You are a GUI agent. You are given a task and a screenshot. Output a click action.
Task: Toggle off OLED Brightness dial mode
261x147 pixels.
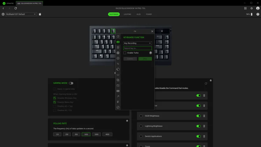pyautogui.click(x=198, y=116)
